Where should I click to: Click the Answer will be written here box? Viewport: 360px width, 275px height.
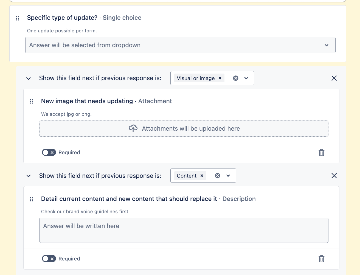(x=184, y=230)
